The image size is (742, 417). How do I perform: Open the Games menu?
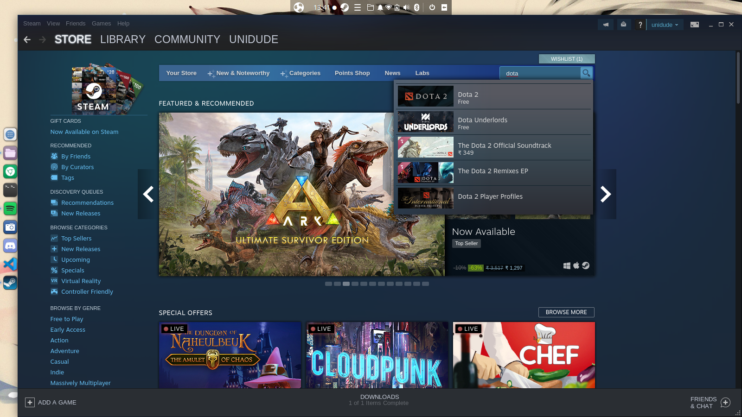pos(101,24)
